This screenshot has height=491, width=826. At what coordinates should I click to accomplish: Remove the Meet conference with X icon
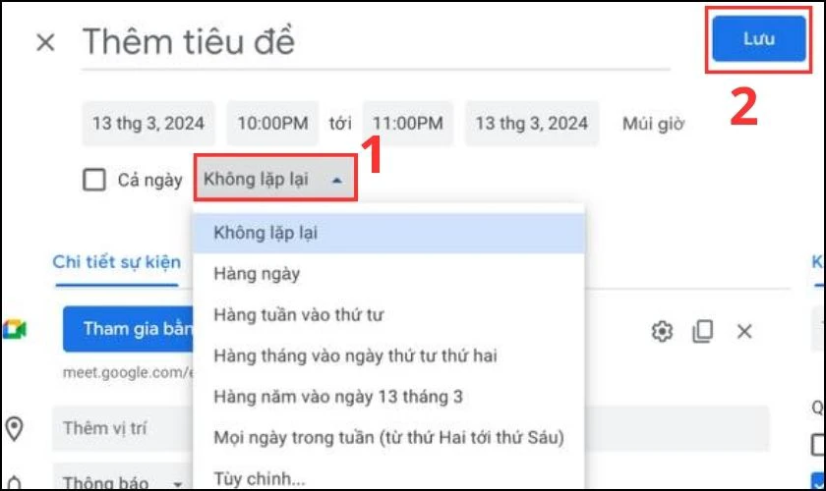click(x=743, y=332)
